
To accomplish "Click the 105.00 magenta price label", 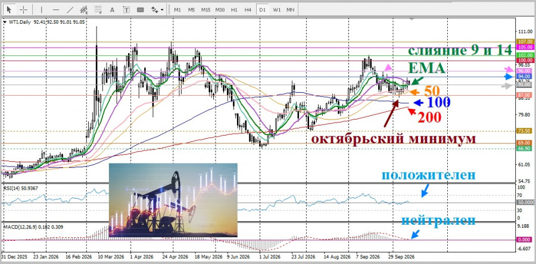I will 525,47.
